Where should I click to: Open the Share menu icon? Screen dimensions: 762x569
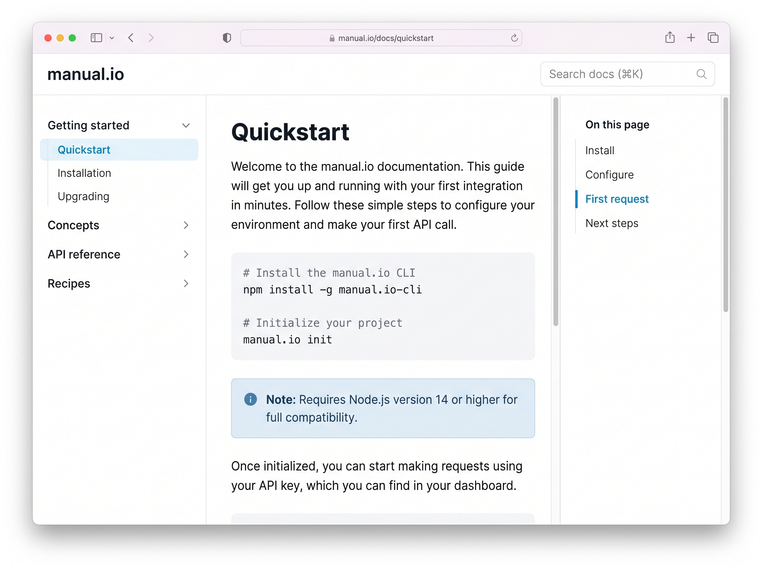[x=670, y=37]
